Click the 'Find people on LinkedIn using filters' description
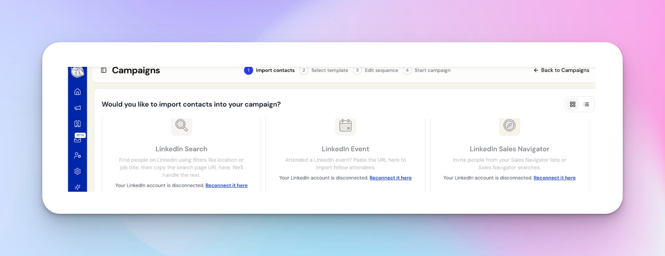665x256 pixels. pyautogui.click(x=181, y=168)
